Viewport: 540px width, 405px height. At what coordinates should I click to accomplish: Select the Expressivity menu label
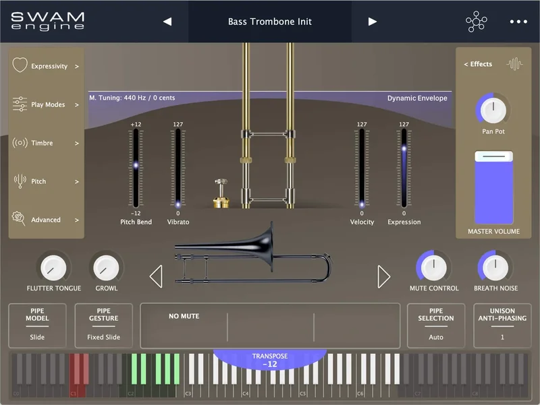pos(49,66)
